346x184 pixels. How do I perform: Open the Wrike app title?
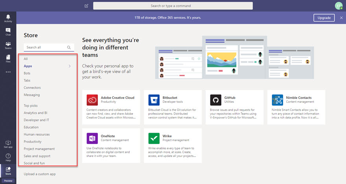167,136
